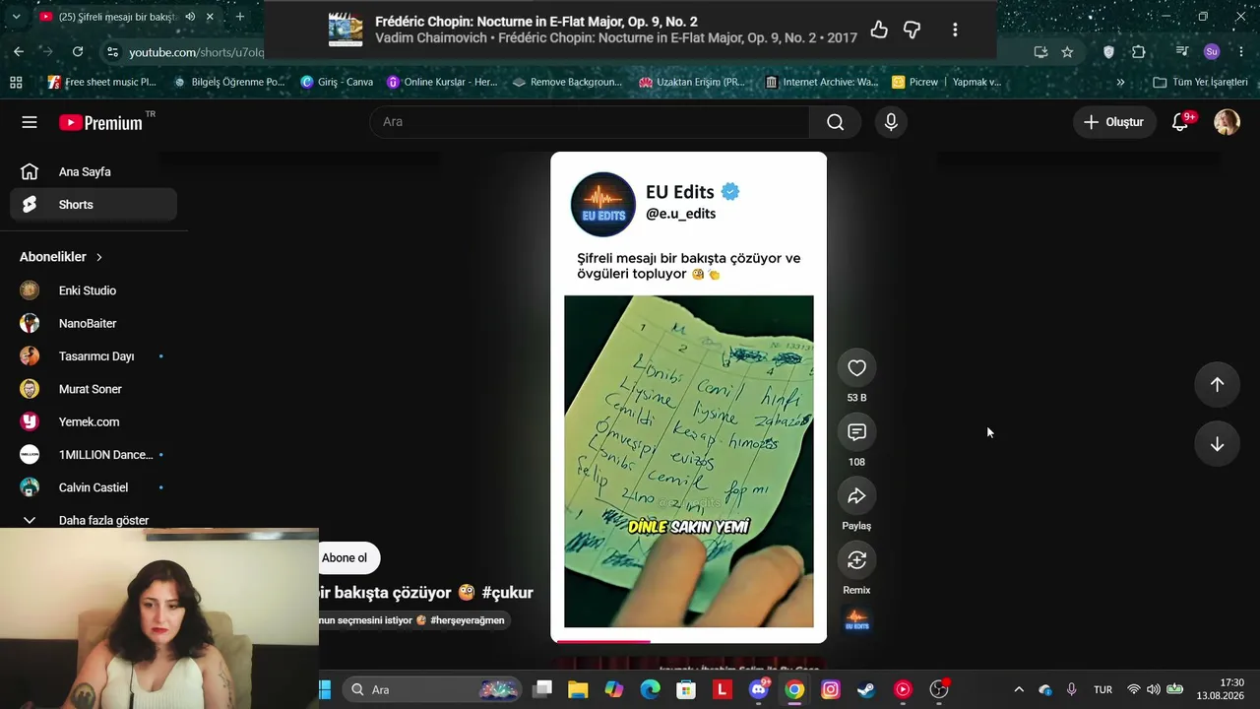Mute the tab via speaker icon
The width and height of the screenshot is (1260, 709).
tap(190, 17)
